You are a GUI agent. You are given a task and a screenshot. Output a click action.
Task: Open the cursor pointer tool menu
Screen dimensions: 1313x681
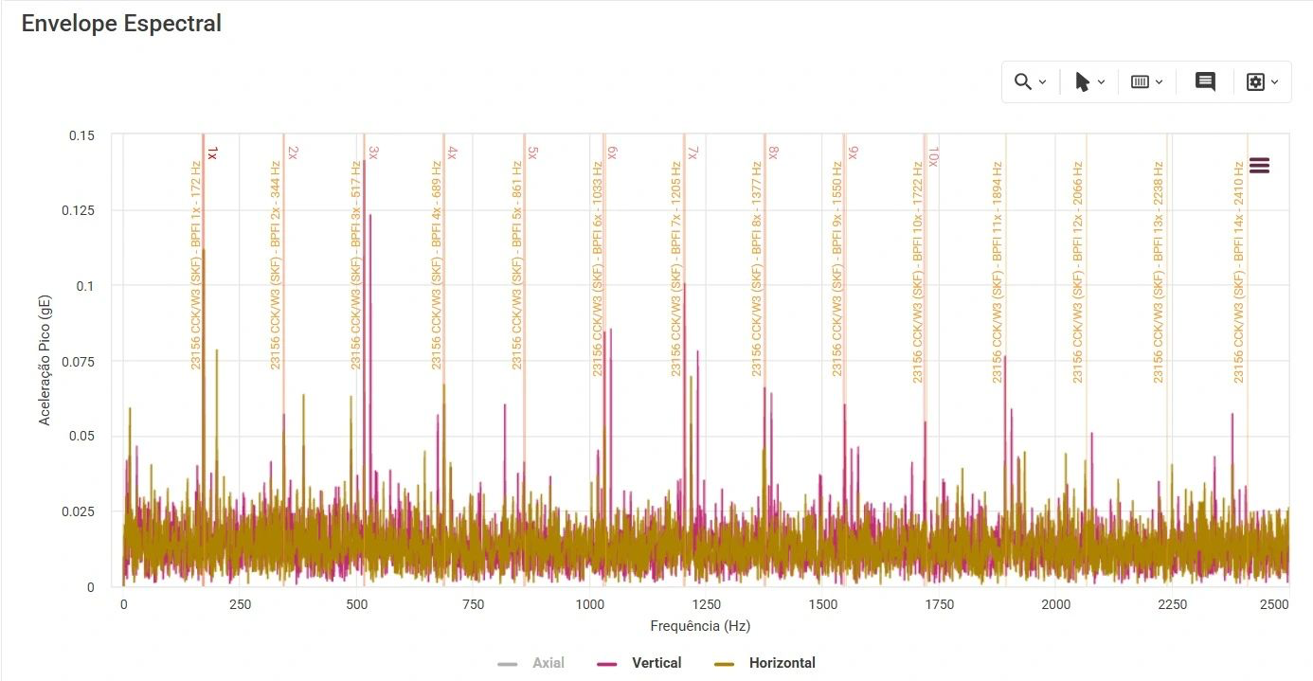point(1089,82)
